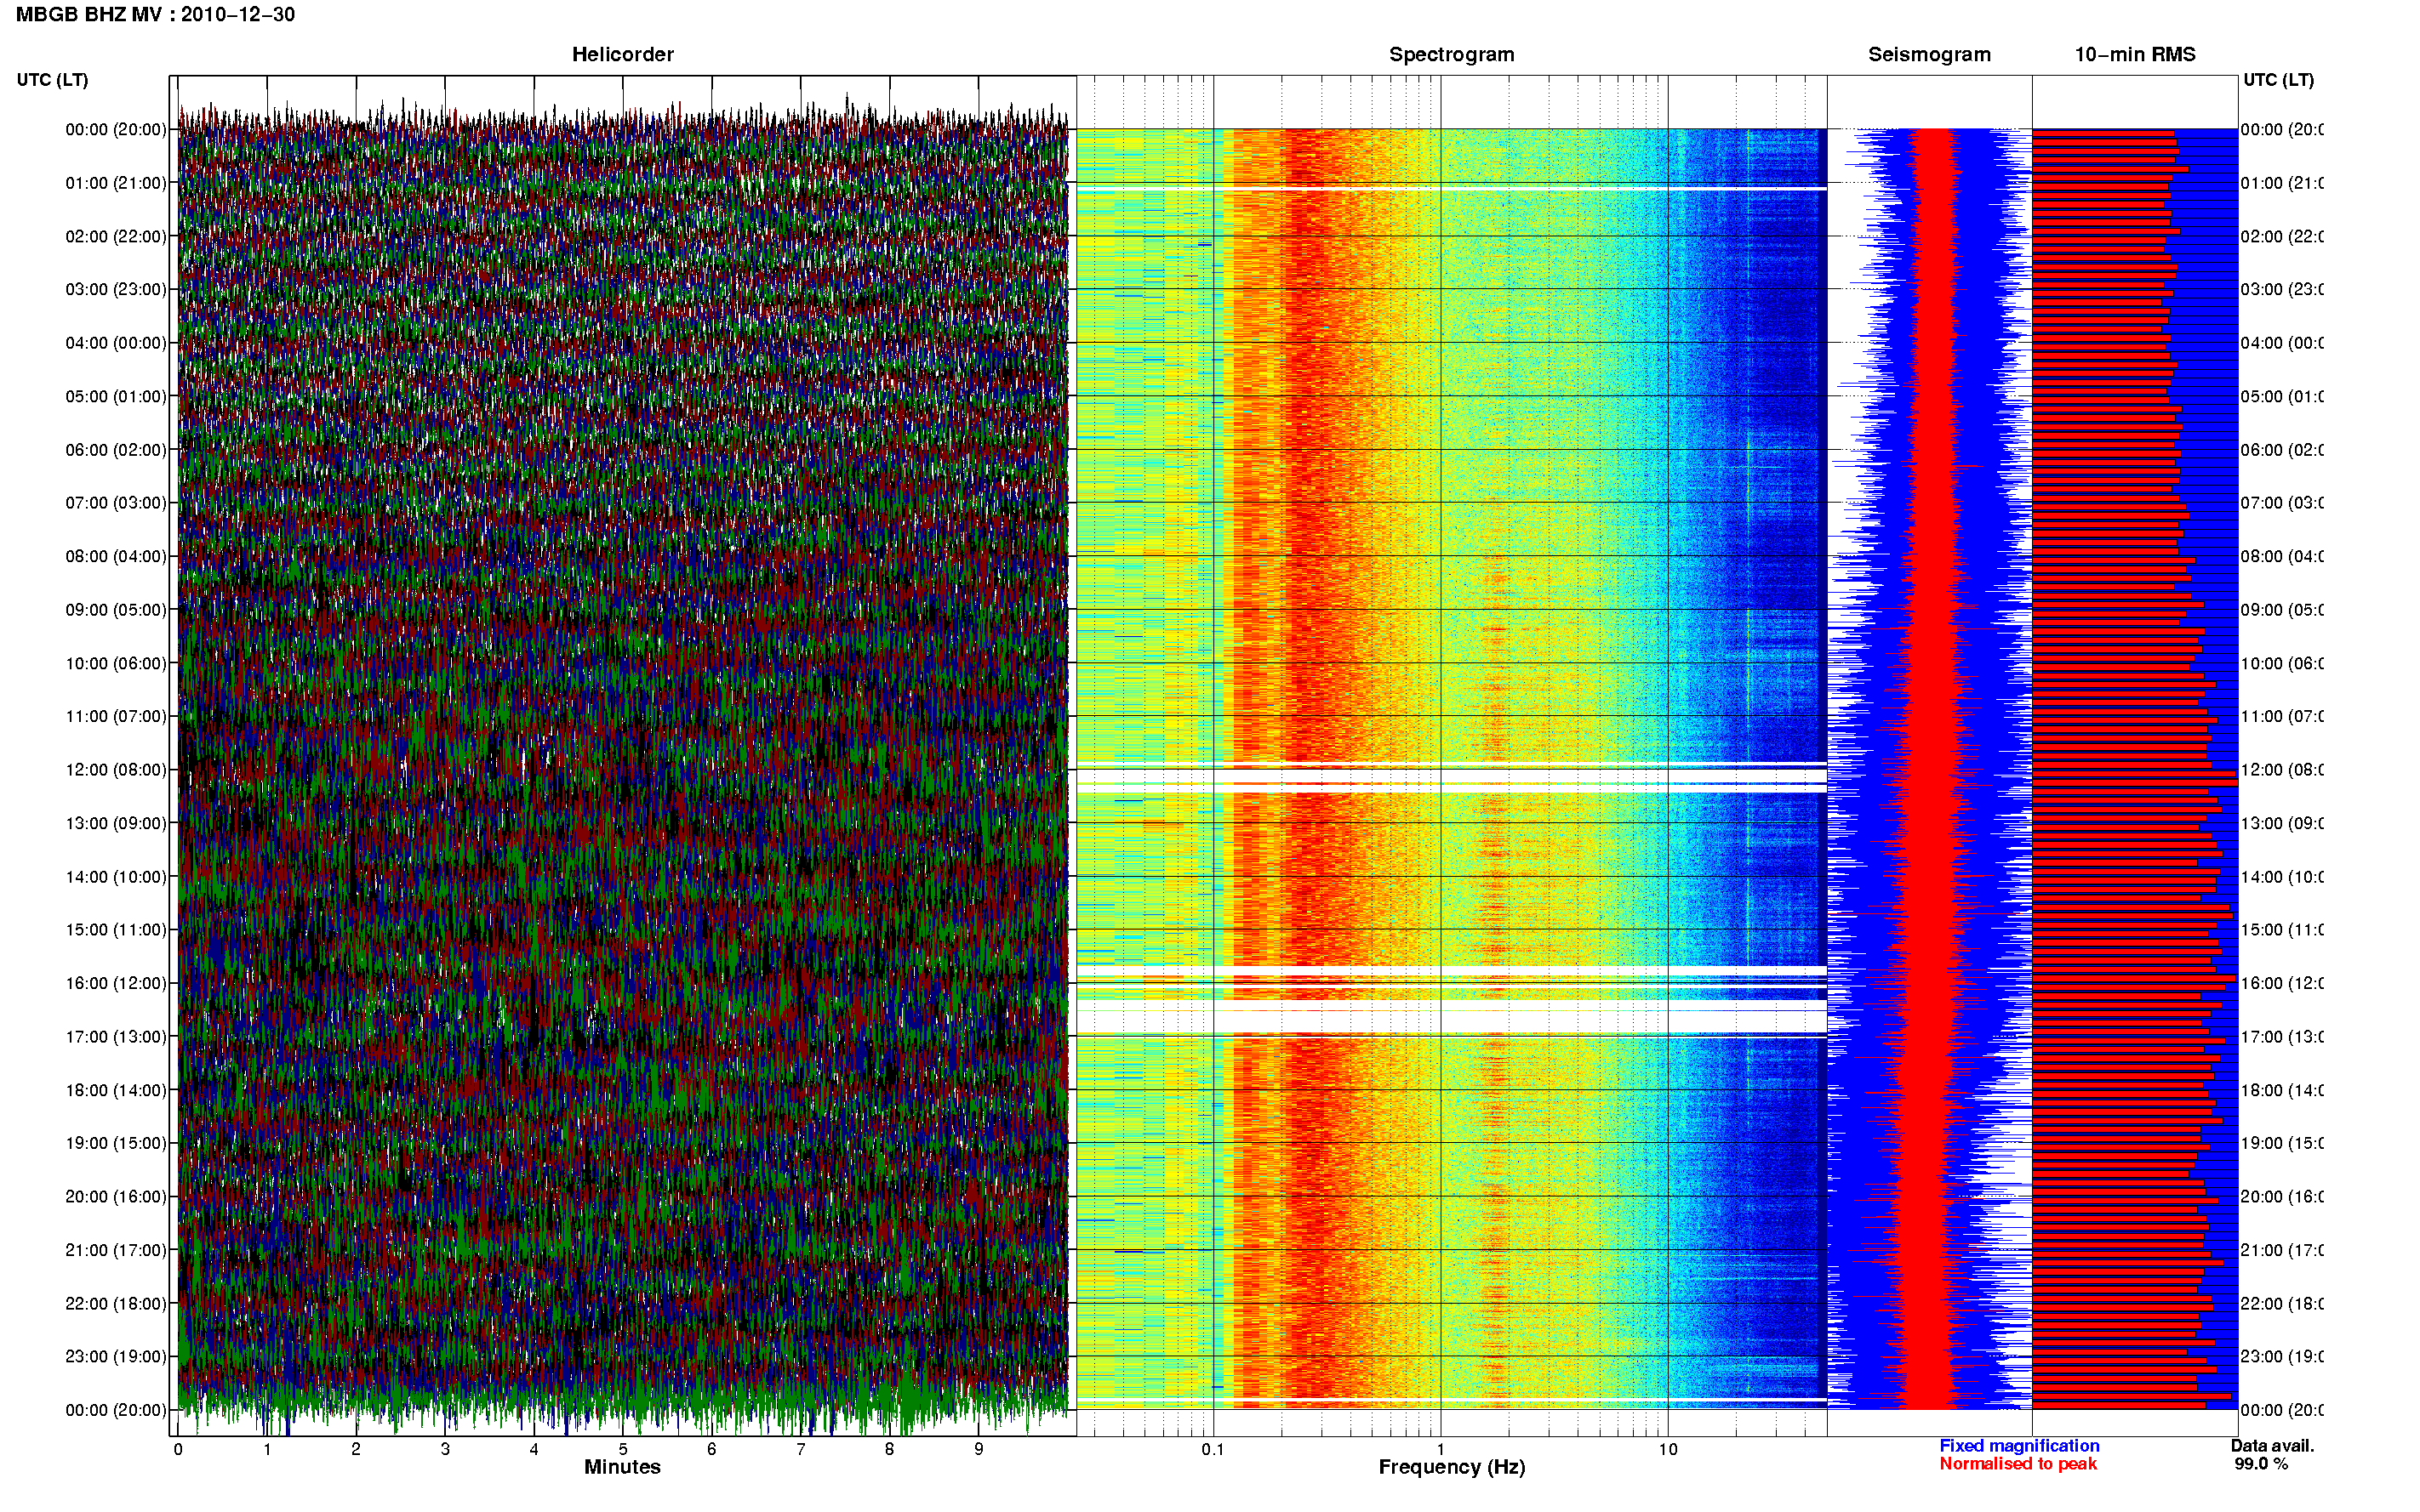Image resolution: width=2420 pixels, height=1512 pixels.
Task: Click the red 'Normalised to peak' legend text
Action: click(x=2018, y=1464)
